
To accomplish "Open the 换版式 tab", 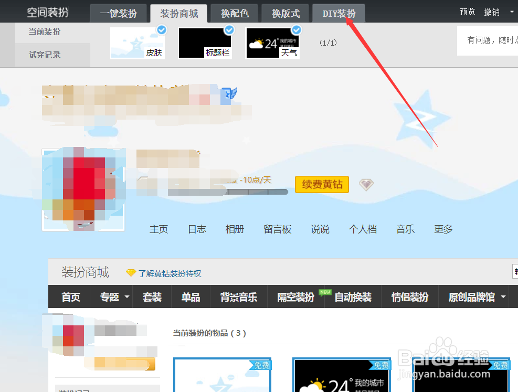I will (x=286, y=13).
